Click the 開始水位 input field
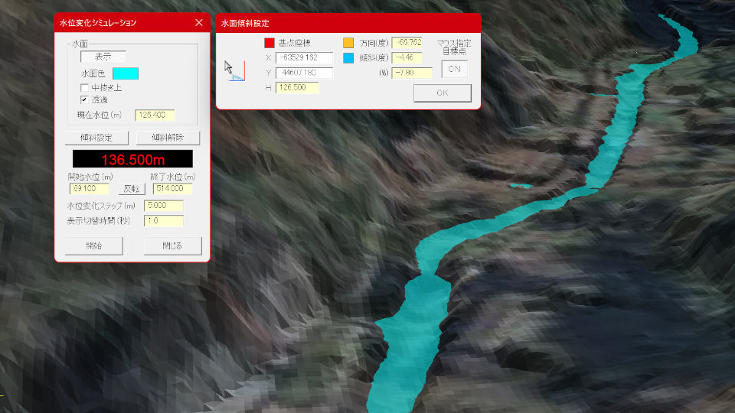The height and width of the screenshot is (413, 735). 89,189
